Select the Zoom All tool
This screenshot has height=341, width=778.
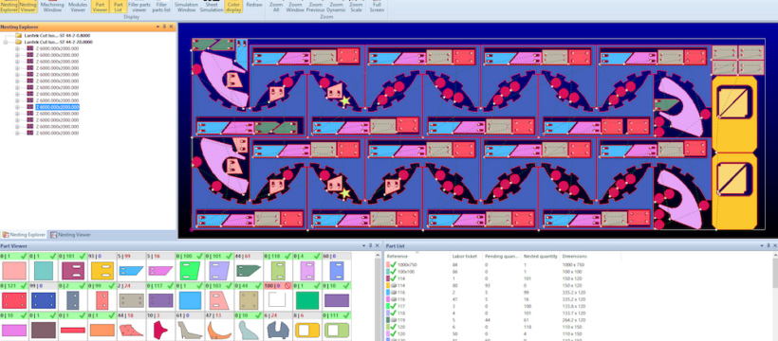[276, 7]
